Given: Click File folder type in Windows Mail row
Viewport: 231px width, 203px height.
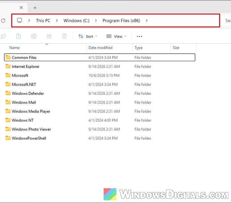Looking at the screenshot, I should click(143, 102).
